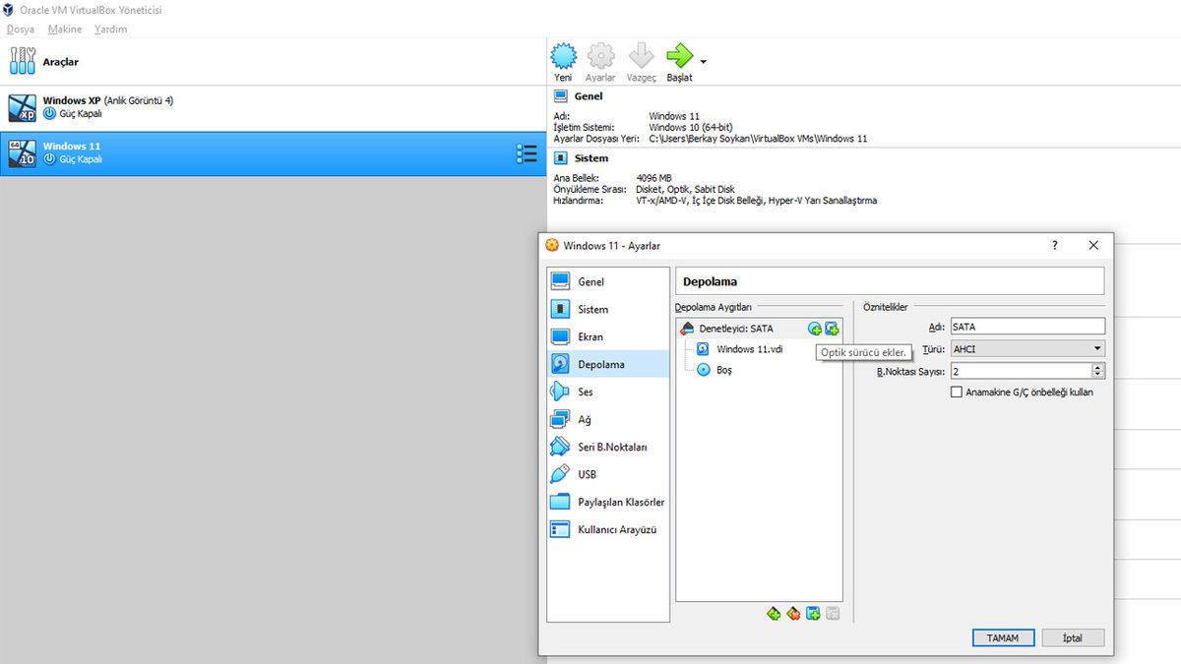1181x664 pixels.
Task: Open the Dosya menu
Action: tap(20, 29)
